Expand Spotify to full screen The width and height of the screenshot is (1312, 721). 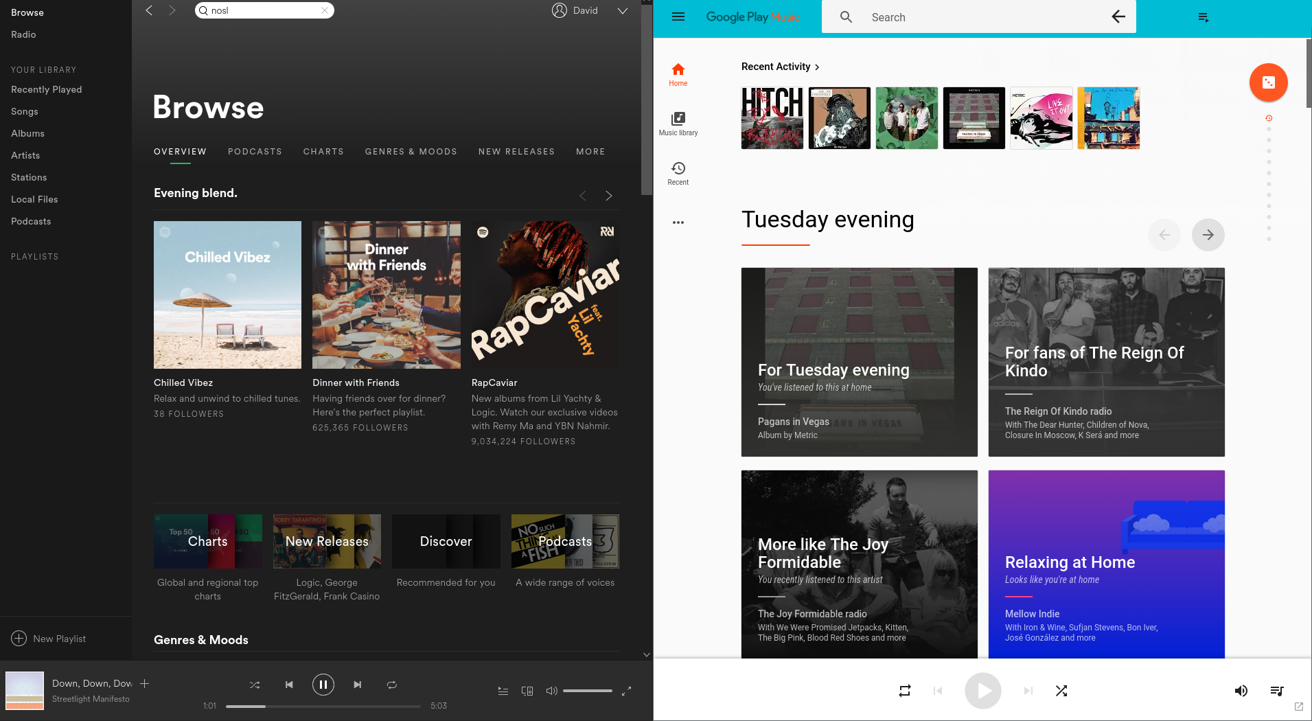coord(626,691)
